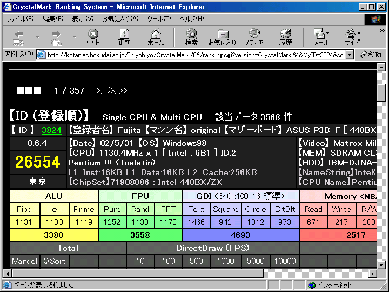Click the Prime column header
Image resolution: width=389 pixels, height=292 pixels.
[84, 209]
